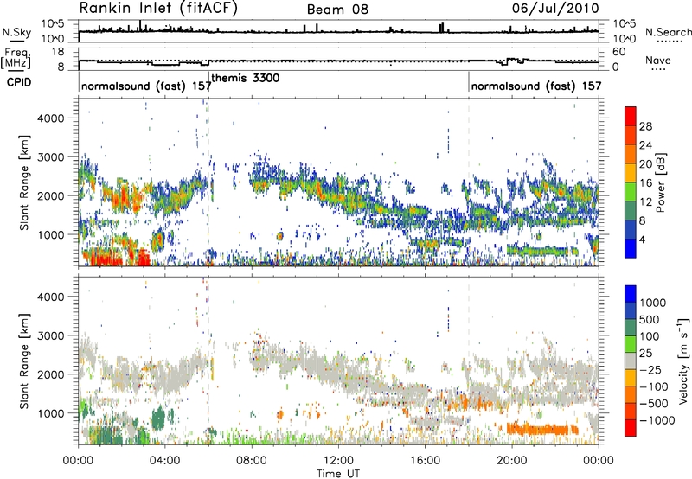Click the "themis 3300" CPID label

click(246, 78)
